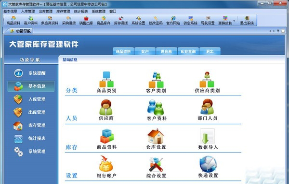Open 导航设置 toolbar icon
This screenshot has width=289, height=191.
click(x=208, y=20)
